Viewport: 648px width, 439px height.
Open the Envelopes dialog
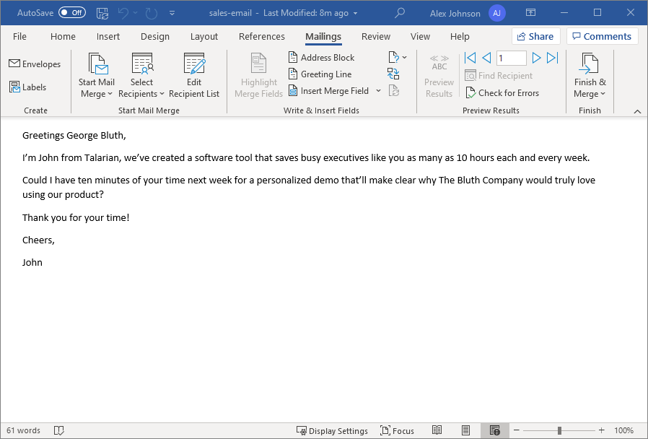pos(35,64)
